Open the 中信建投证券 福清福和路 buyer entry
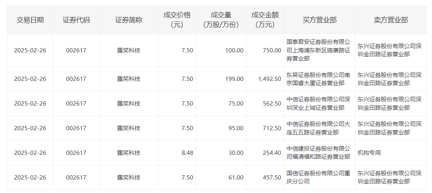 [x=319, y=153]
